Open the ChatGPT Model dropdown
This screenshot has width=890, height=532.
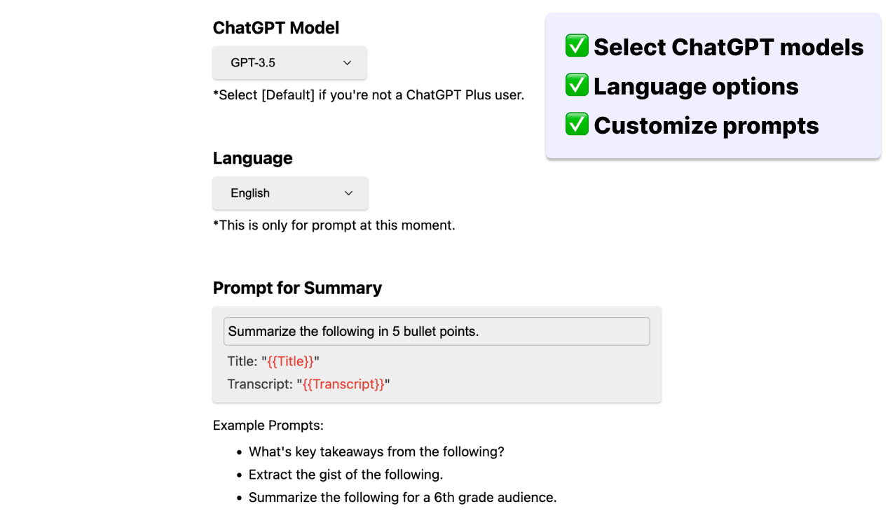(x=289, y=62)
